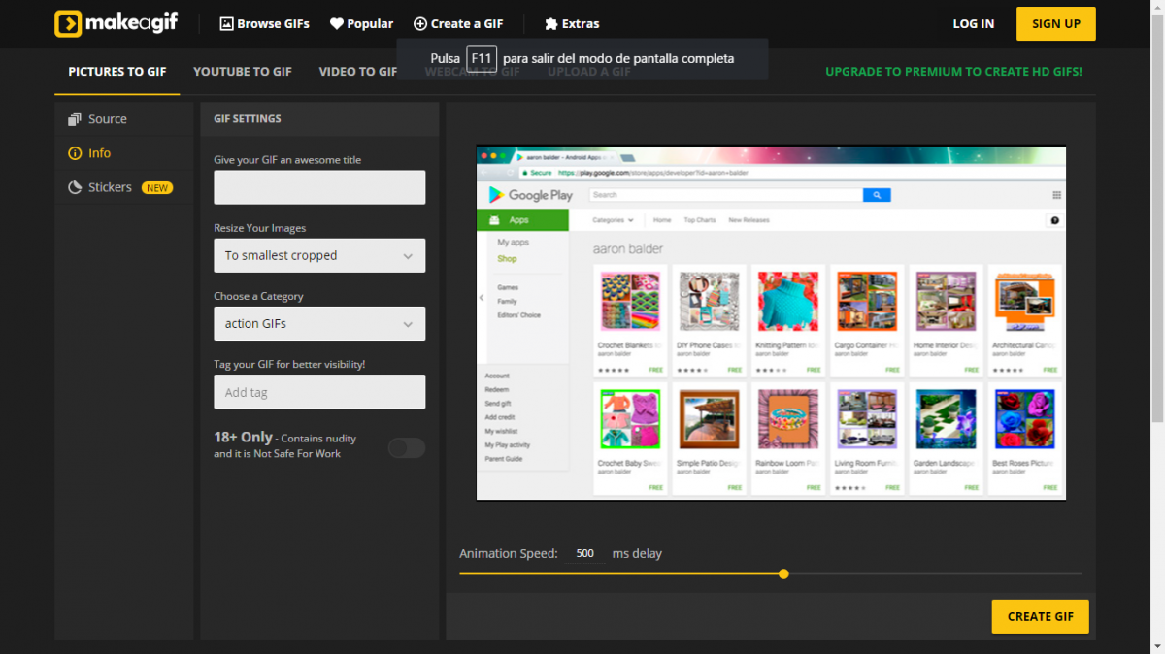This screenshot has width=1165, height=654.
Task: Switch to YOUTUBE TO GIF tab
Action: (243, 72)
